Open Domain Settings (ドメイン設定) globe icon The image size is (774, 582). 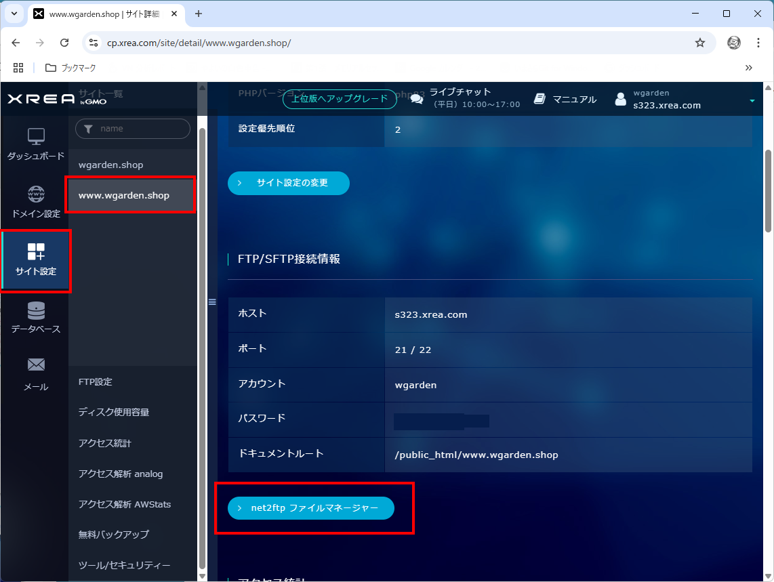pos(36,195)
